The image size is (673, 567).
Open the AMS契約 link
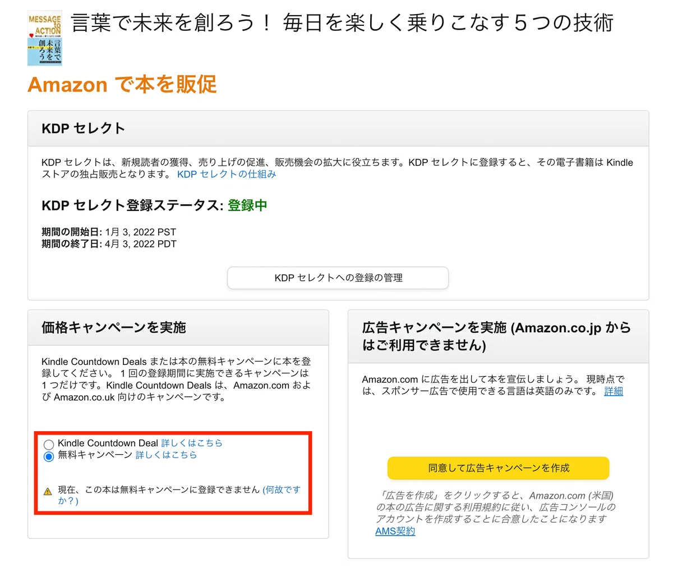pyautogui.click(x=395, y=531)
